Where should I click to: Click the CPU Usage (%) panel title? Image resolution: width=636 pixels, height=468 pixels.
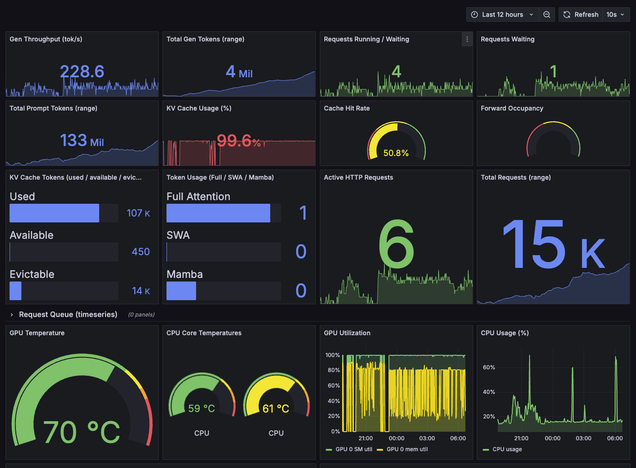pos(505,333)
